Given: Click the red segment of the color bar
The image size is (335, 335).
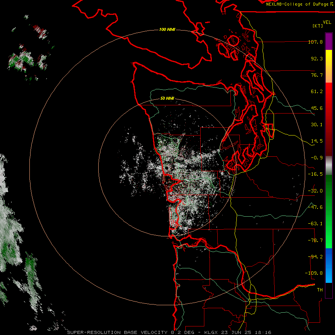Looking at the screenshot, I should coord(329,119).
